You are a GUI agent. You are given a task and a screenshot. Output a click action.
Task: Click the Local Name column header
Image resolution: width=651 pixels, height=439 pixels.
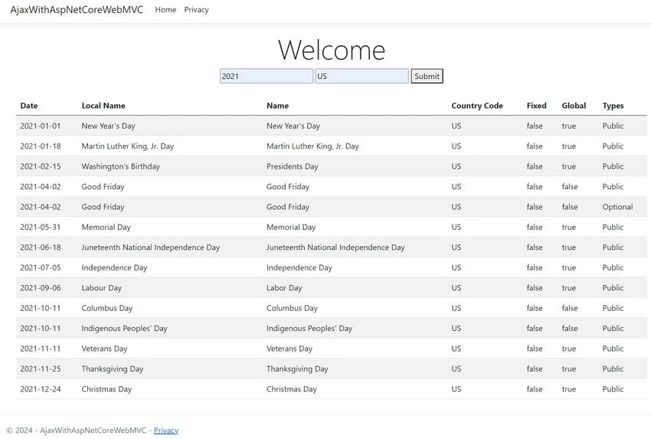[x=103, y=106]
